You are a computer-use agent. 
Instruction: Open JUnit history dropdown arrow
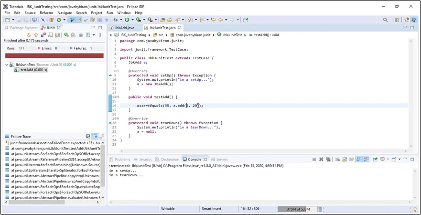pyautogui.click(x=94, y=35)
